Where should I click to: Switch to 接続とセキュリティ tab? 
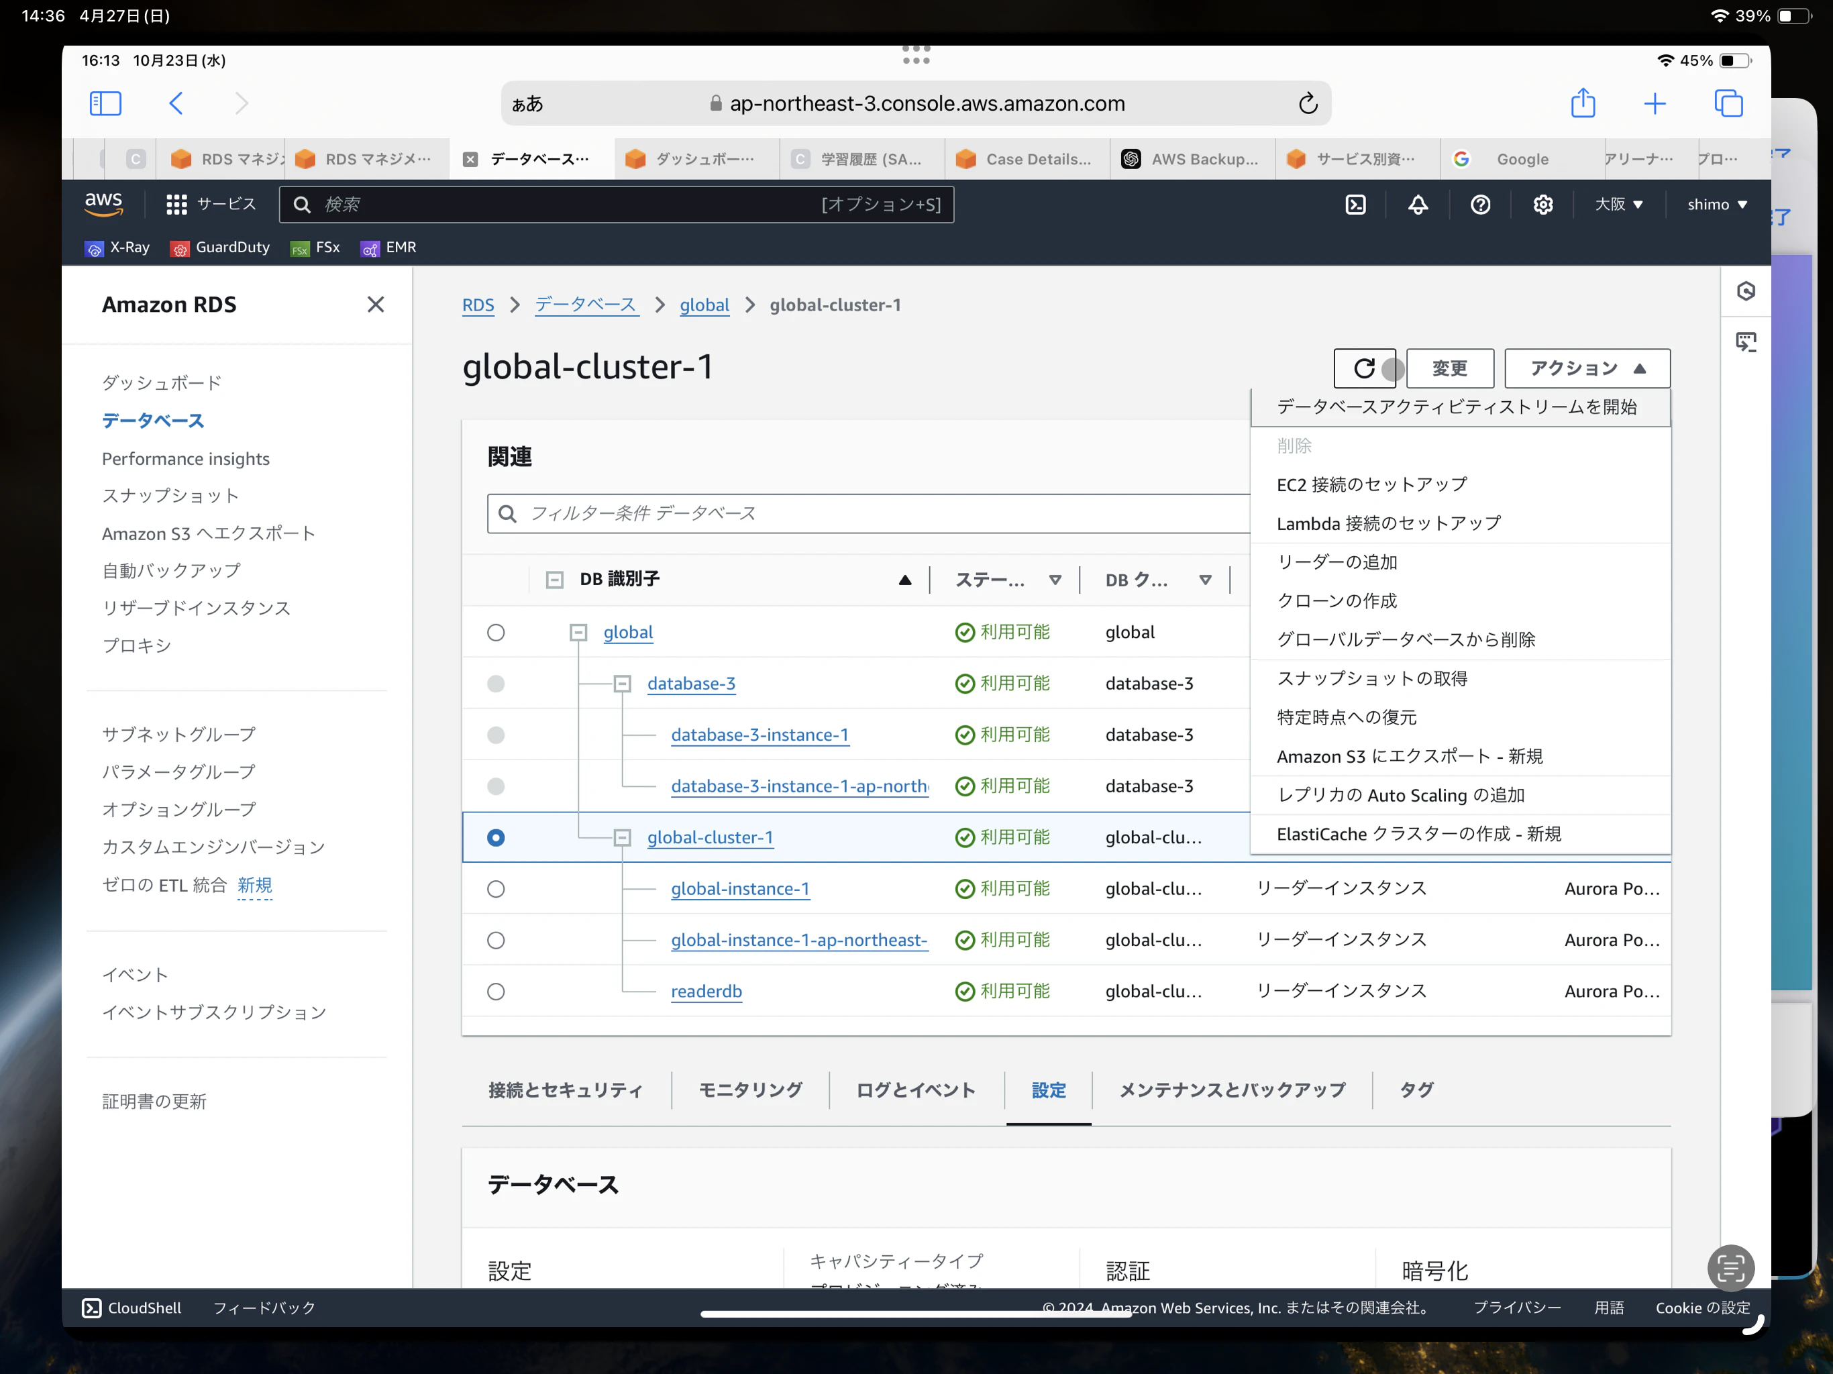coord(565,1091)
